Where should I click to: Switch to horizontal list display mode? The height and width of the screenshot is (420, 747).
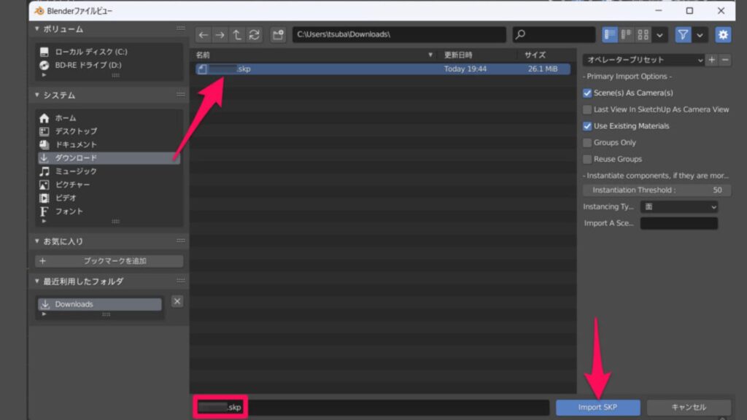625,34
